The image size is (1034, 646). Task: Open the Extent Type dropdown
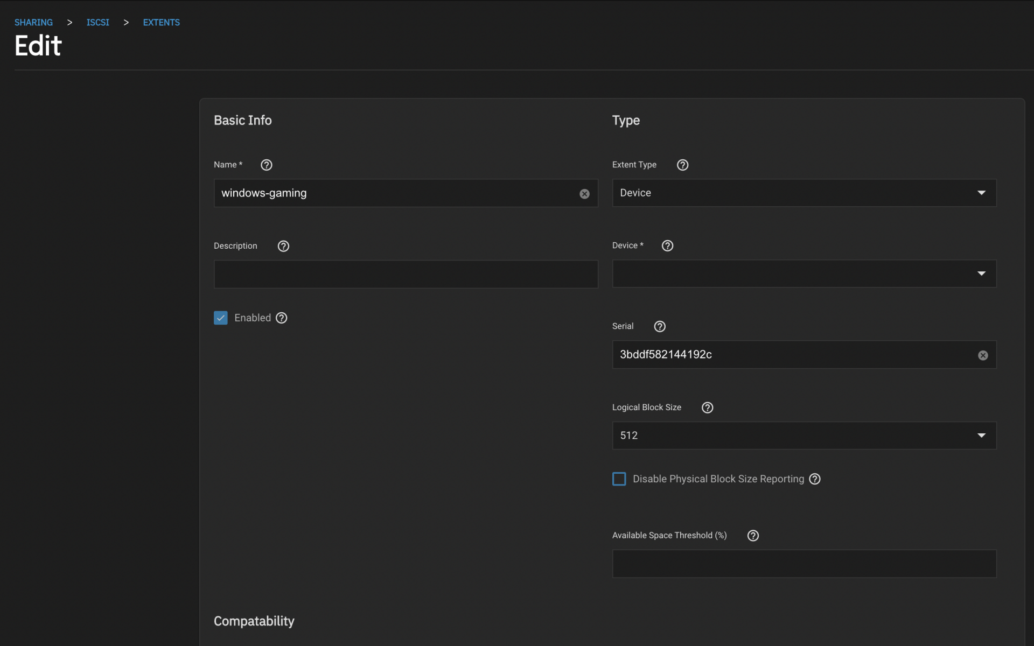point(804,193)
